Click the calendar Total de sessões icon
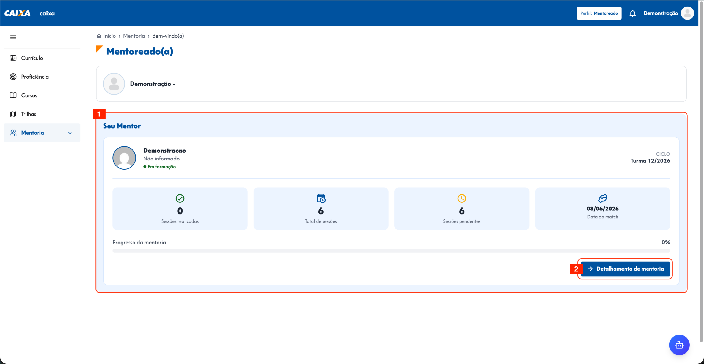 pos(321,198)
